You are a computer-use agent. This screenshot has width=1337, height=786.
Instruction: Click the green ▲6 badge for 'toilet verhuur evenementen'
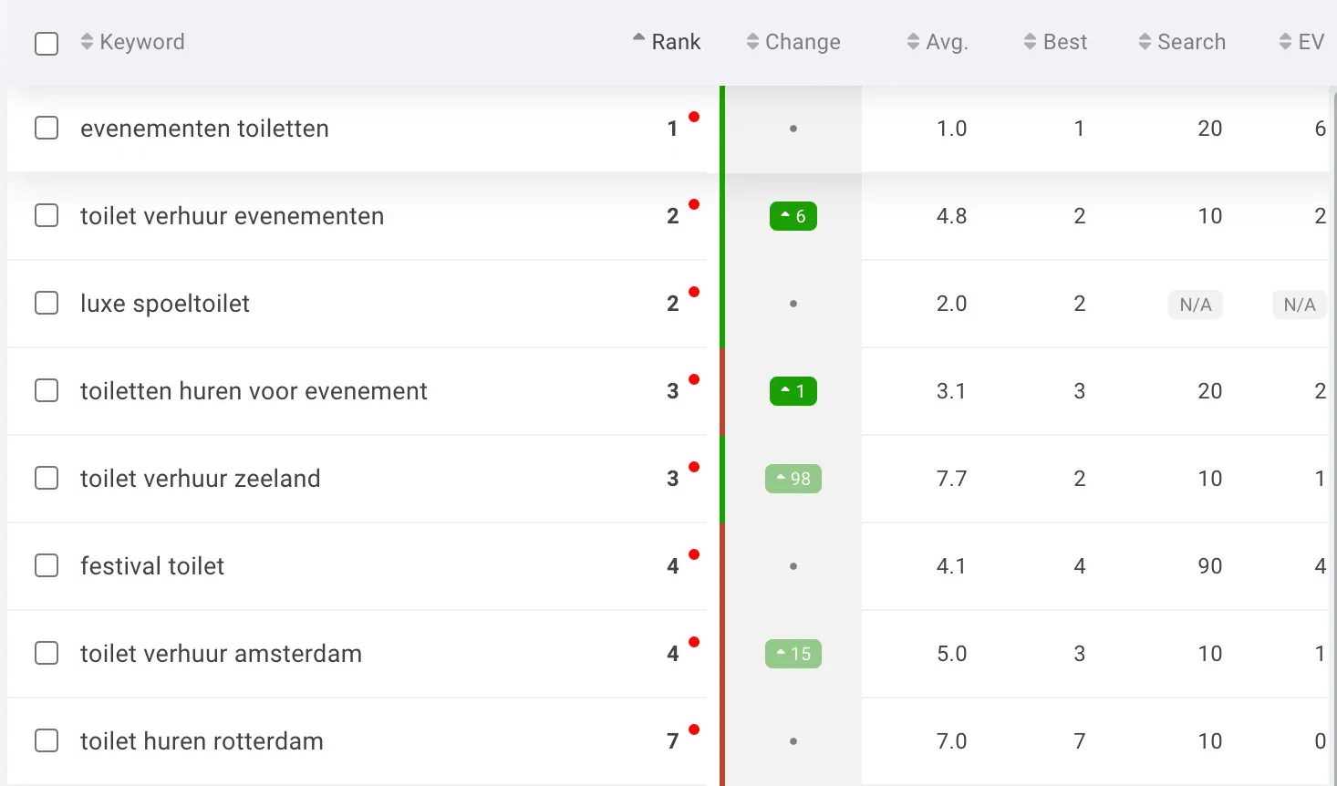click(793, 216)
